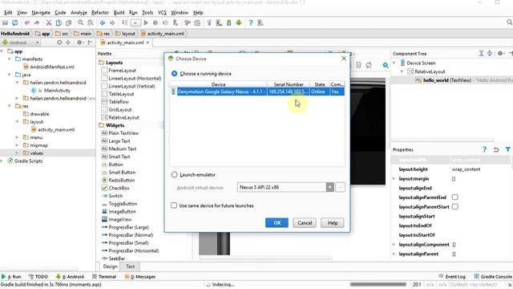The height and width of the screenshot is (289, 513).
Task: Click the Expand All icon in the Component Tree
Action: (481, 53)
